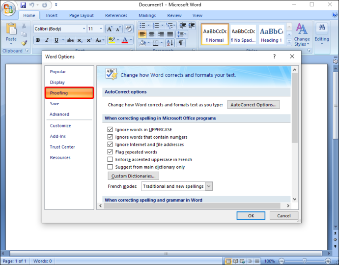Open the Page Layout ribbon tab
339x265 pixels.
tap(81, 15)
